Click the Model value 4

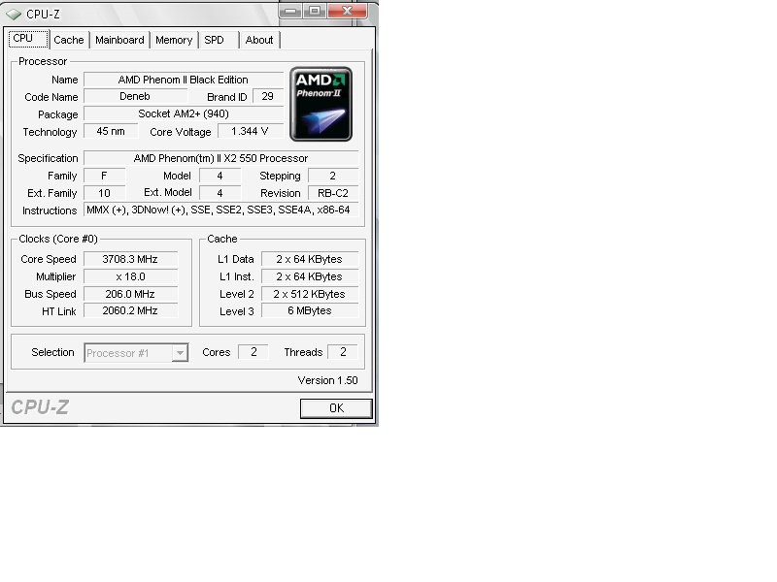[220, 176]
